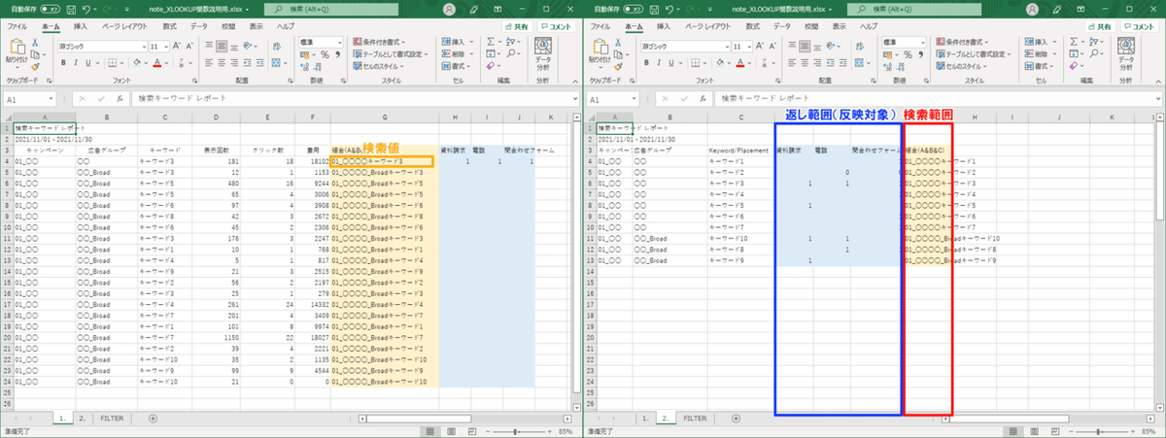Click Cut scissors icon in left window
The height and width of the screenshot is (438, 1166).
pos(36,44)
